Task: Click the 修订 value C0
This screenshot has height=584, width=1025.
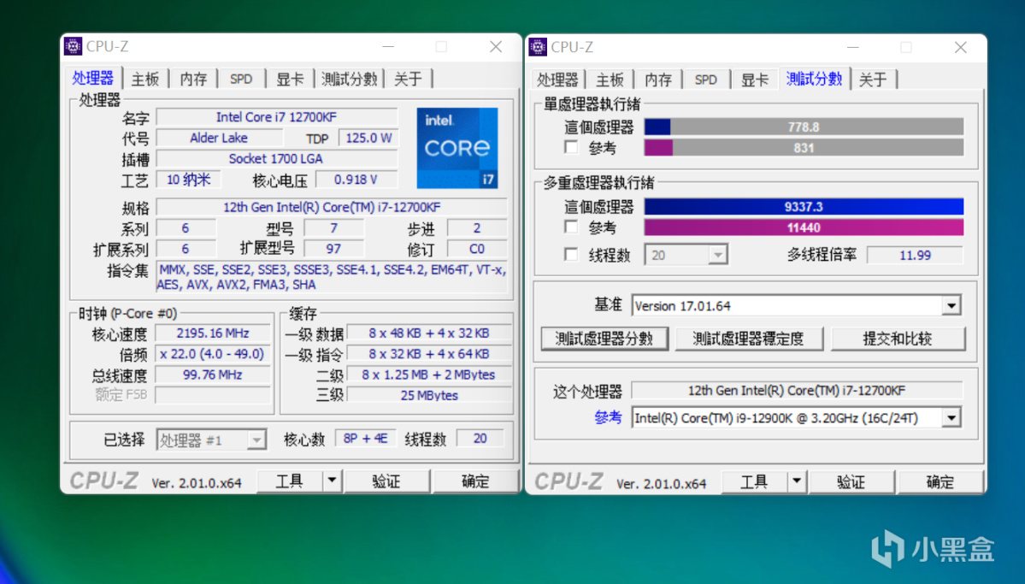Action: [476, 249]
